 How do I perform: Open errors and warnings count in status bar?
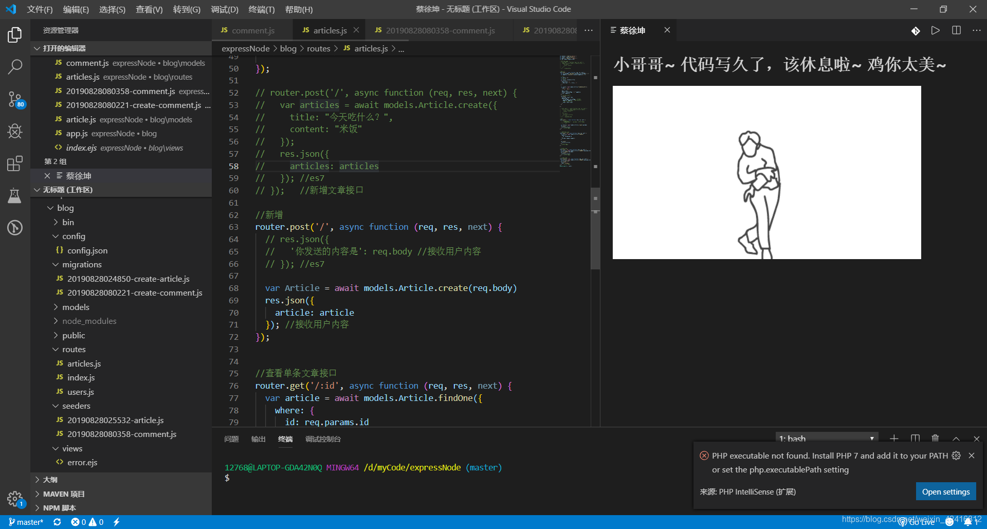[87, 522]
